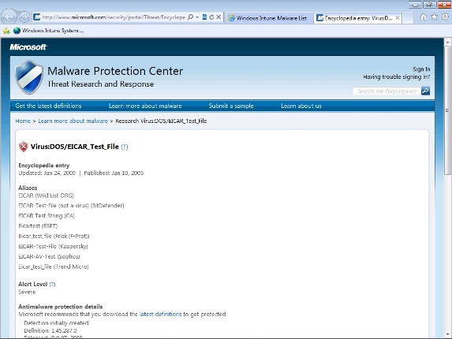
Task: Close the Encyclopedia entry tab
Action: point(398,18)
